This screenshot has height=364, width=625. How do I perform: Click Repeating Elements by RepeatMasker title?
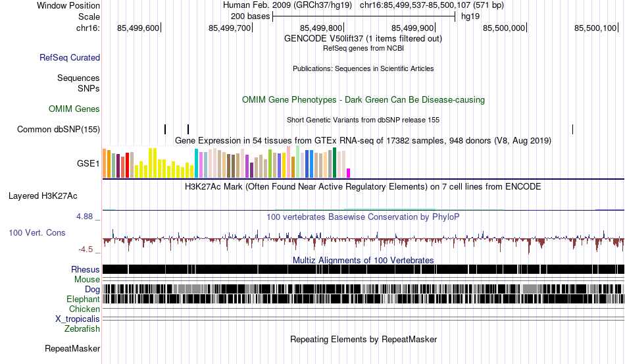pyautogui.click(x=363, y=339)
